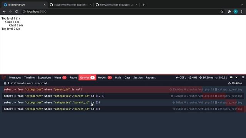246x138 pixels.
Task: Click the 750μs query duration
Action: pos(178,109)
